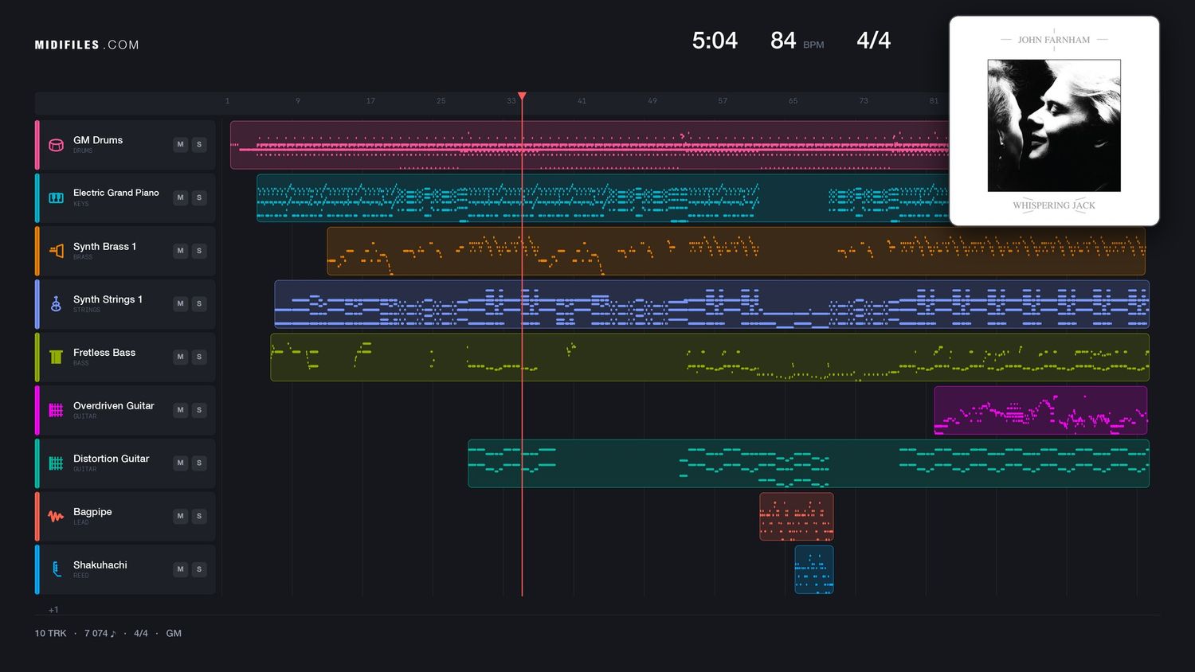Jump to bar 9 on the ruler
The height and width of the screenshot is (672, 1195).
point(298,101)
